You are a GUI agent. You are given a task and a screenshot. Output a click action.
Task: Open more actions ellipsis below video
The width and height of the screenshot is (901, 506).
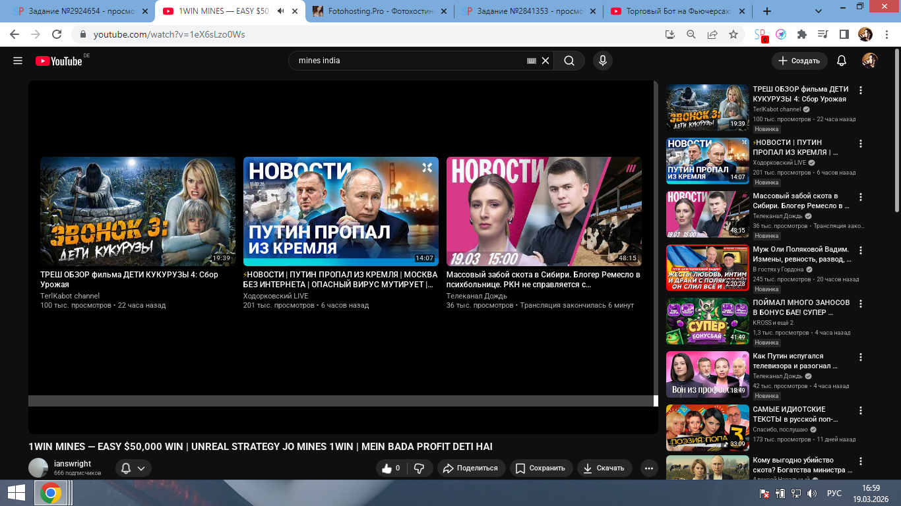pyautogui.click(x=649, y=468)
